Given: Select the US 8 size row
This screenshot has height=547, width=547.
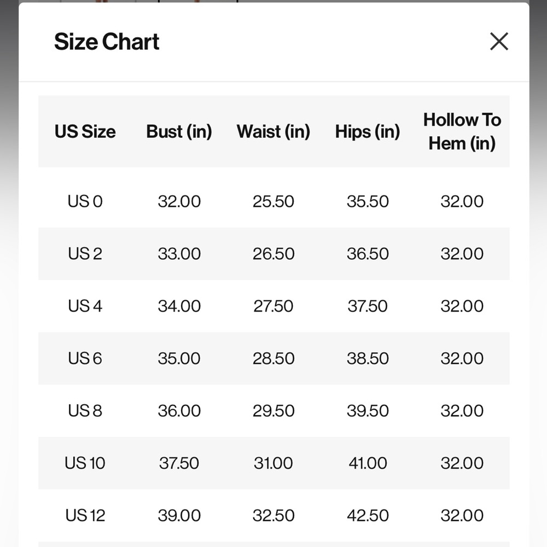Looking at the screenshot, I should point(274,411).
